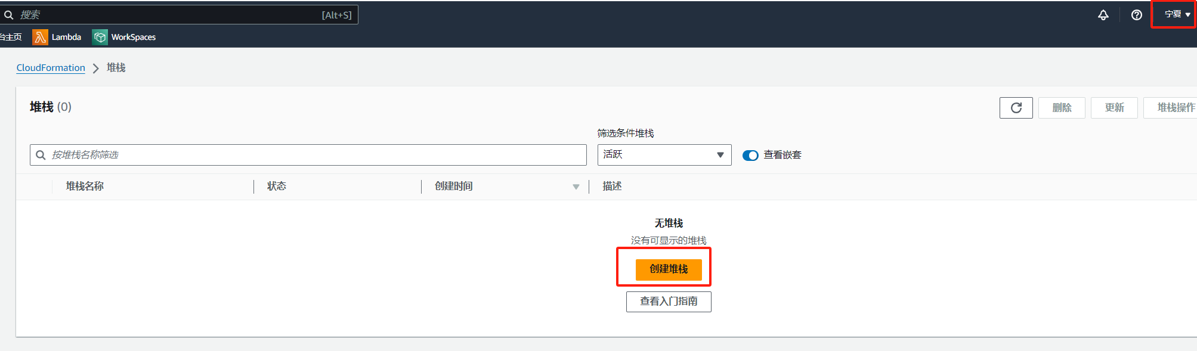Click the notifications bell icon
The width and height of the screenshot is (1197, 351).
pos(1103,15)
